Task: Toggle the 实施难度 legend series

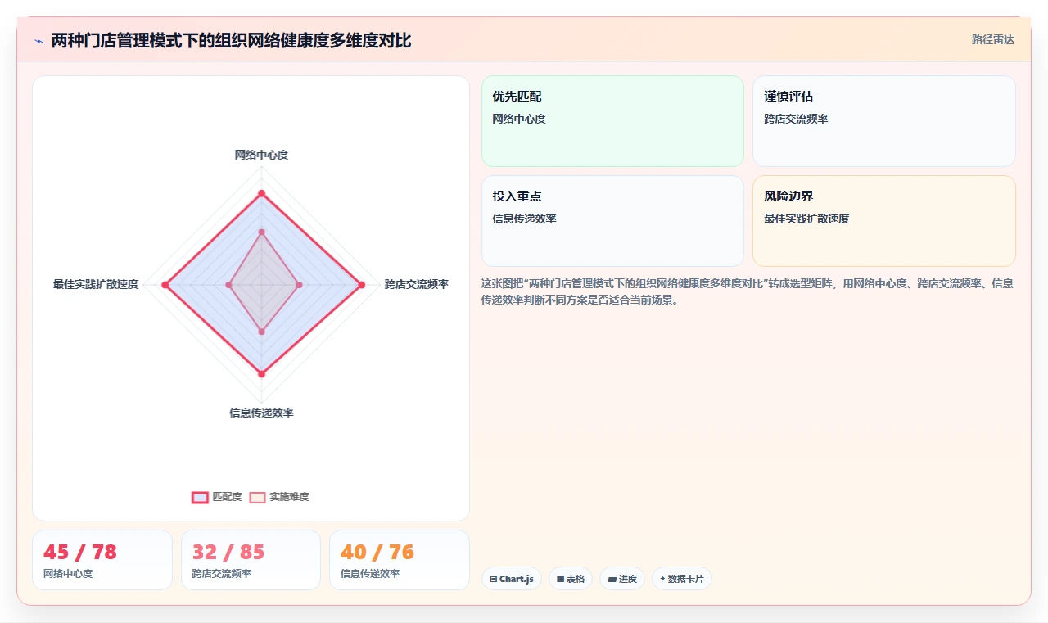Action: pos(279,497)
